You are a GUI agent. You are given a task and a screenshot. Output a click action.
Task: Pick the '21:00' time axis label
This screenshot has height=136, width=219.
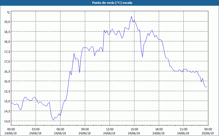[183, 129]
